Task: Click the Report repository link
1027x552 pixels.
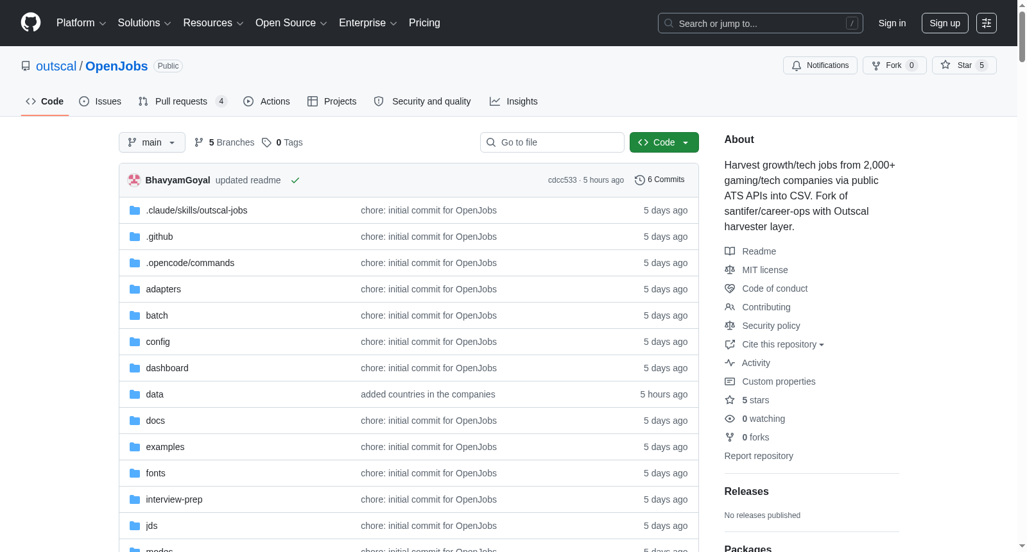Action: pos(759,456)
